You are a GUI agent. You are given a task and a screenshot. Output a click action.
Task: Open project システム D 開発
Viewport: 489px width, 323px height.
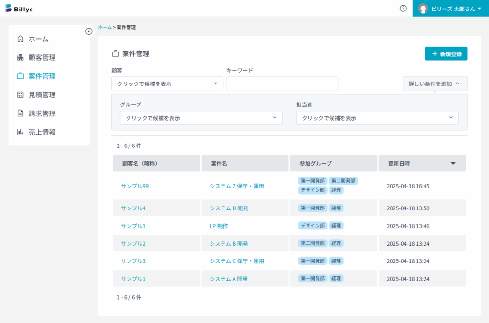(x=229, y=208)
